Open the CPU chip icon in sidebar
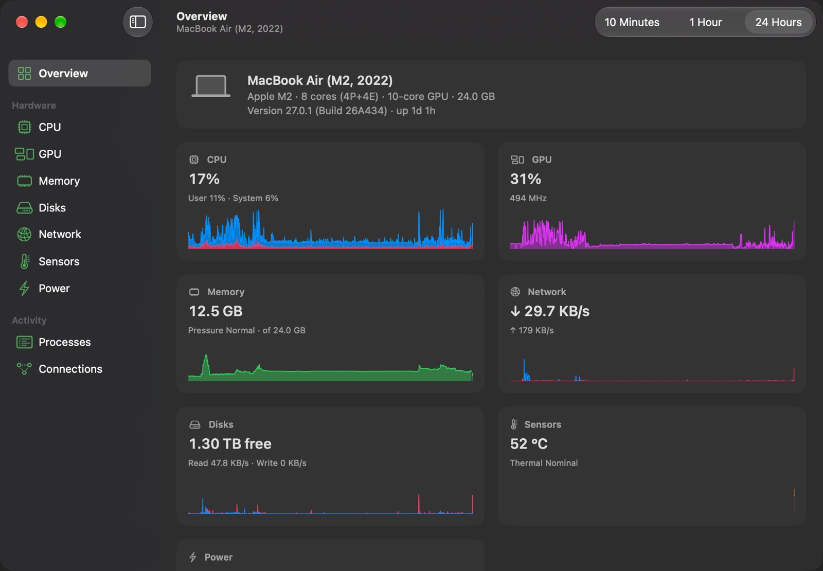This screenshot has width=823, height=571. (24, 127)
